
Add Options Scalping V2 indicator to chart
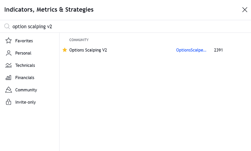coord(88,50)
